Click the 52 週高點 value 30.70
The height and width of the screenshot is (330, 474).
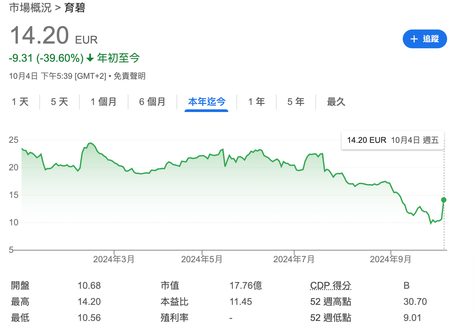[415, 302]
